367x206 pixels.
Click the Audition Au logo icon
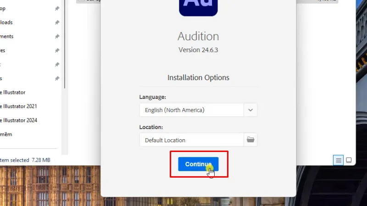click(x=199, y=7)
